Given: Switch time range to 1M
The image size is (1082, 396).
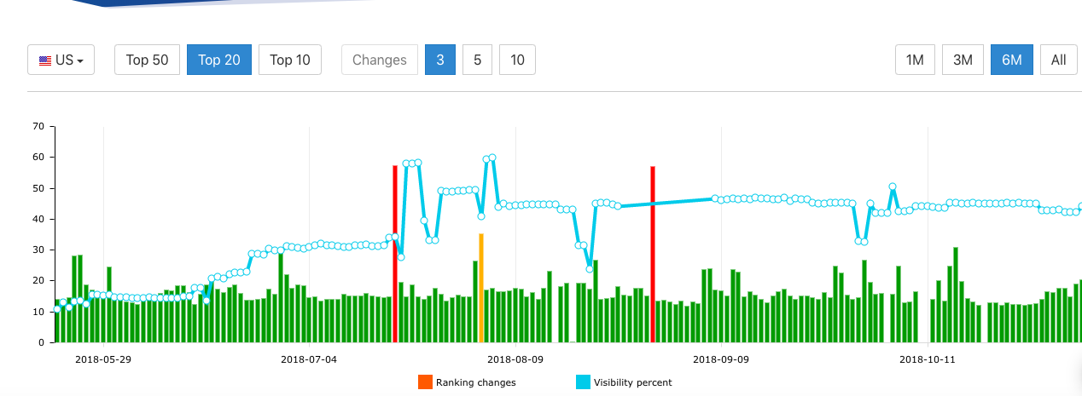Looking at the screenshot, I should (915, 60).
